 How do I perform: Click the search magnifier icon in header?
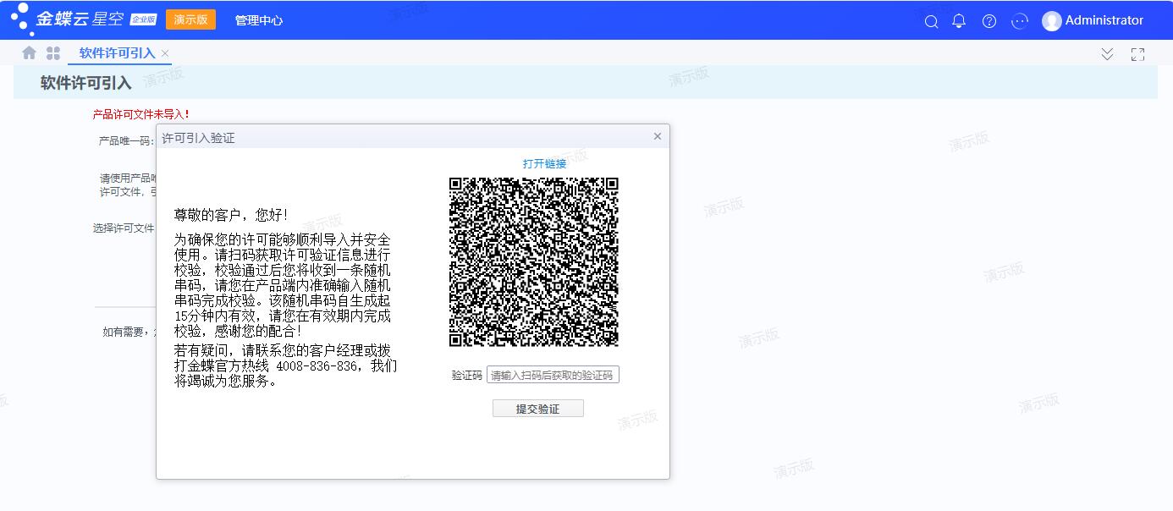931,21
